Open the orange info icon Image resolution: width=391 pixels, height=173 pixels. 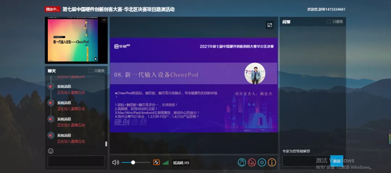coord(272,163)
